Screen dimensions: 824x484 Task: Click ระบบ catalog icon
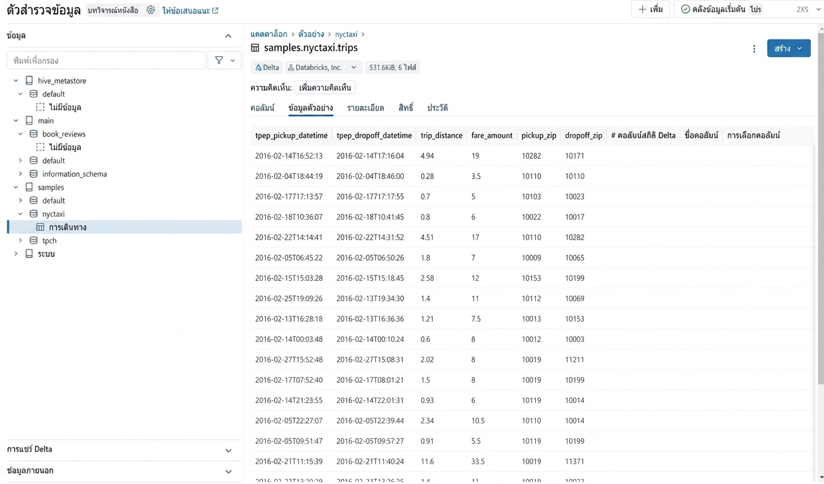29,254
